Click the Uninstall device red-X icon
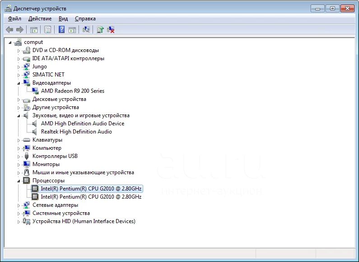The image size is (359, 262). click(111, 29)
